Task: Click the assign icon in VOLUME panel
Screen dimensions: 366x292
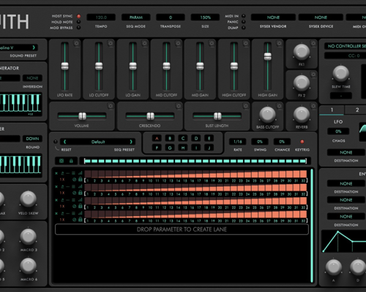Action: tap(111, 106)
